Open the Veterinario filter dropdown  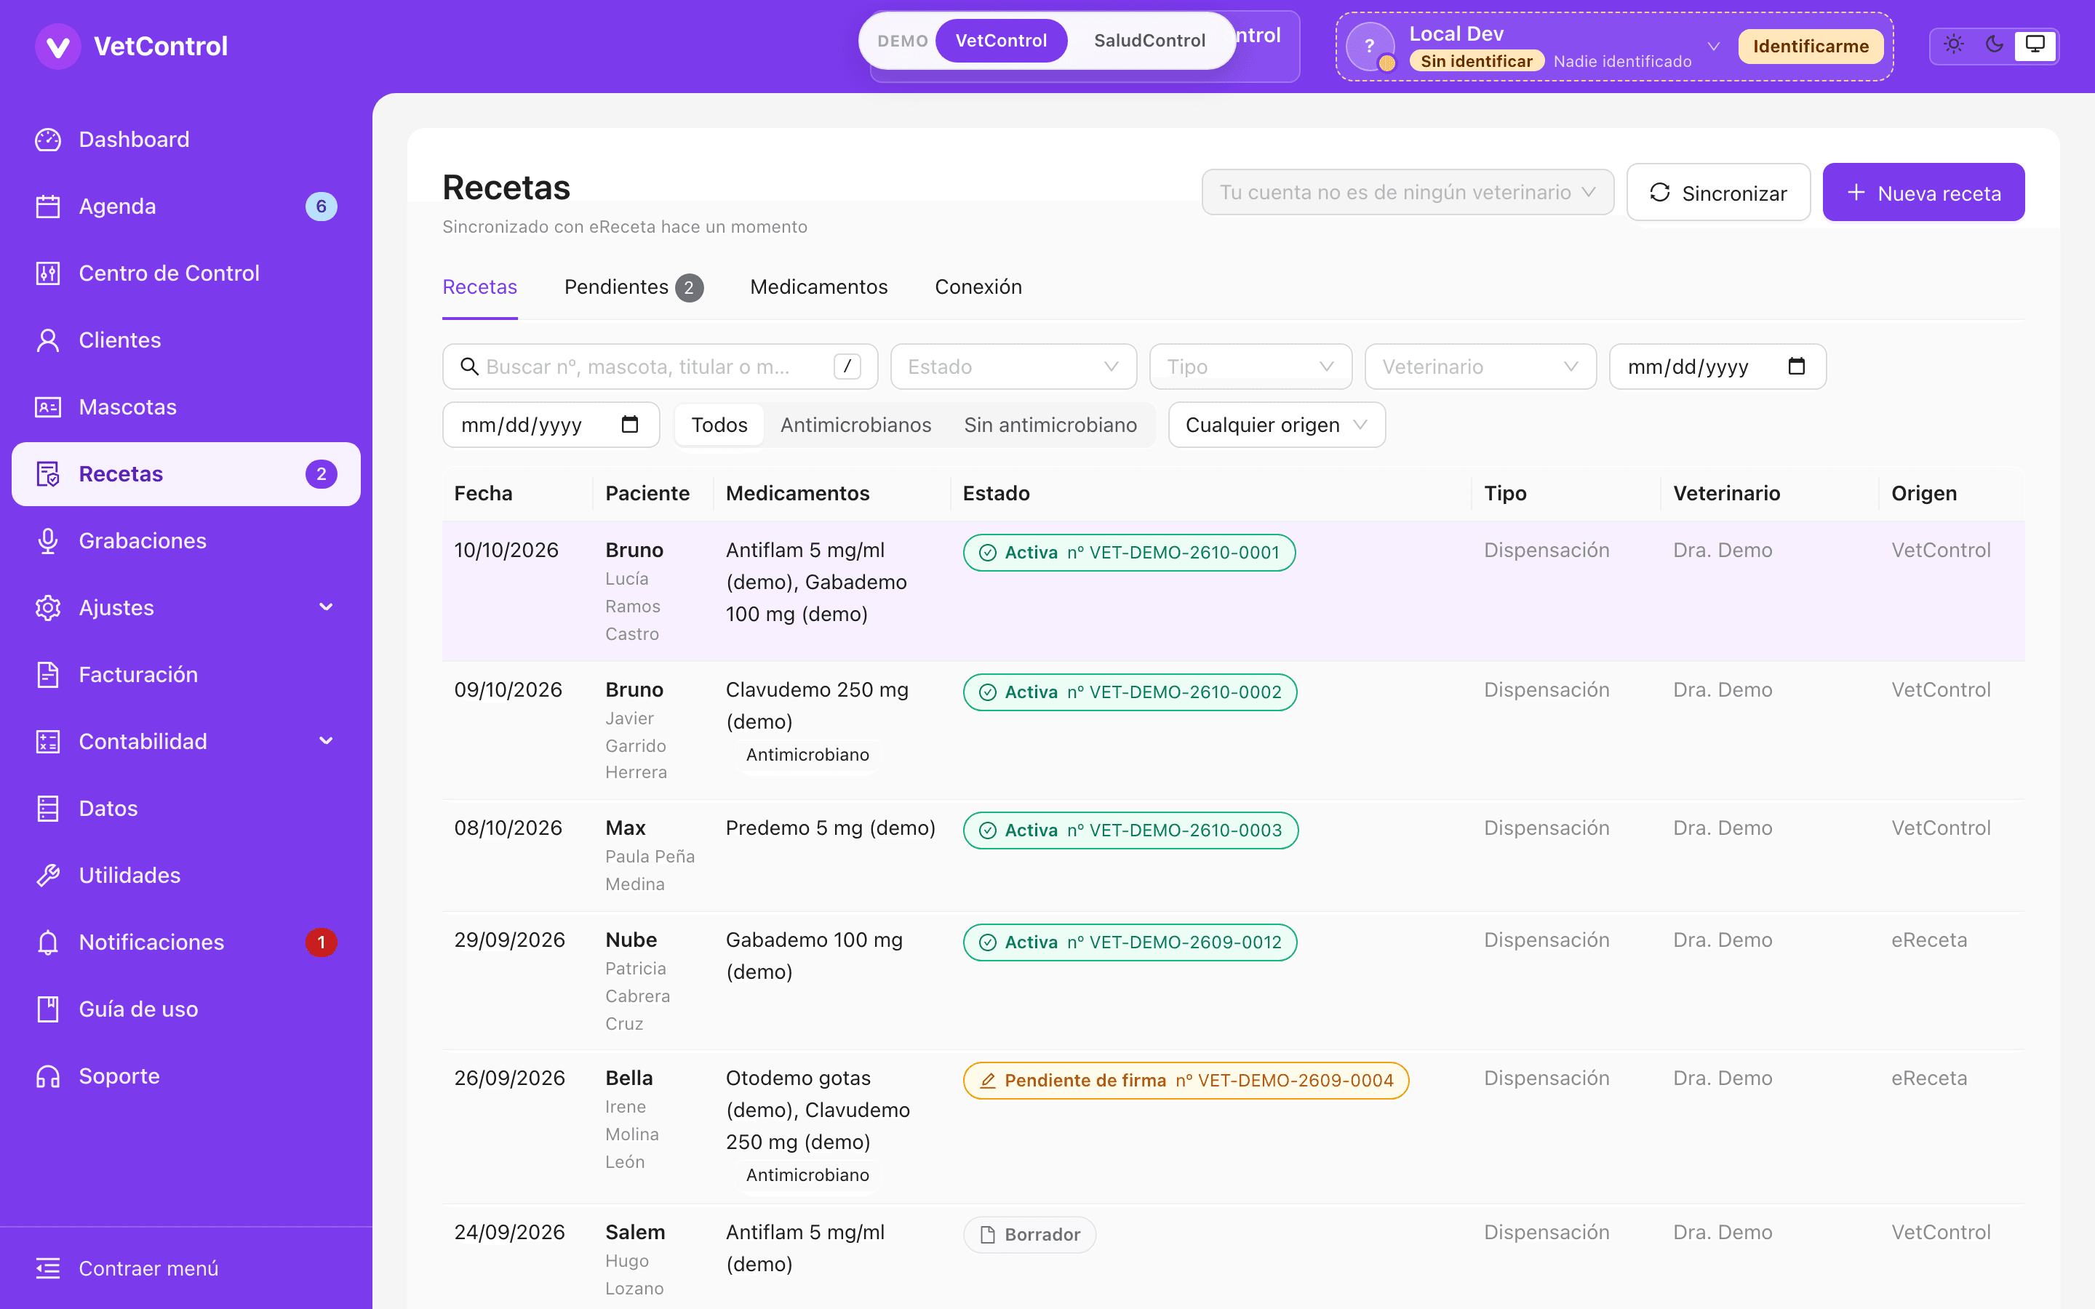coord(1480,367)
